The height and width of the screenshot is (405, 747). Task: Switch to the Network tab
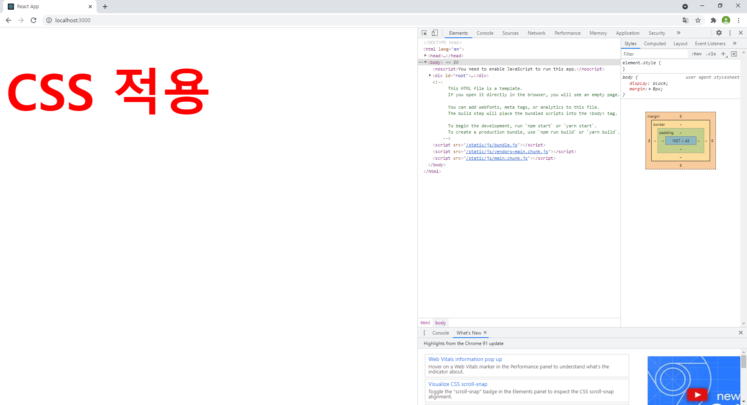pyautogui.click(x=537, y=33)
